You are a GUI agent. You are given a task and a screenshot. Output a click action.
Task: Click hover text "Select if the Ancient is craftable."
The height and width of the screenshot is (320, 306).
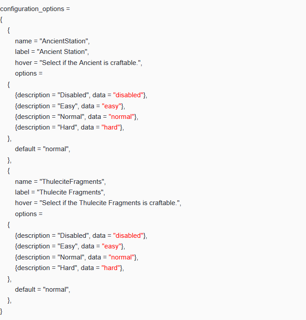click(x=91, y=63)
